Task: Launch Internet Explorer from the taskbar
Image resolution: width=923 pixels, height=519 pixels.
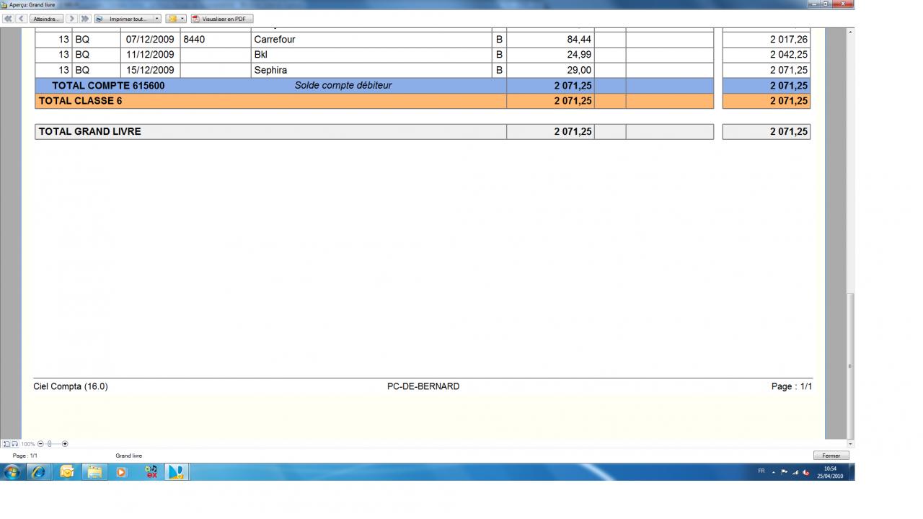Action: click(37, 472)
